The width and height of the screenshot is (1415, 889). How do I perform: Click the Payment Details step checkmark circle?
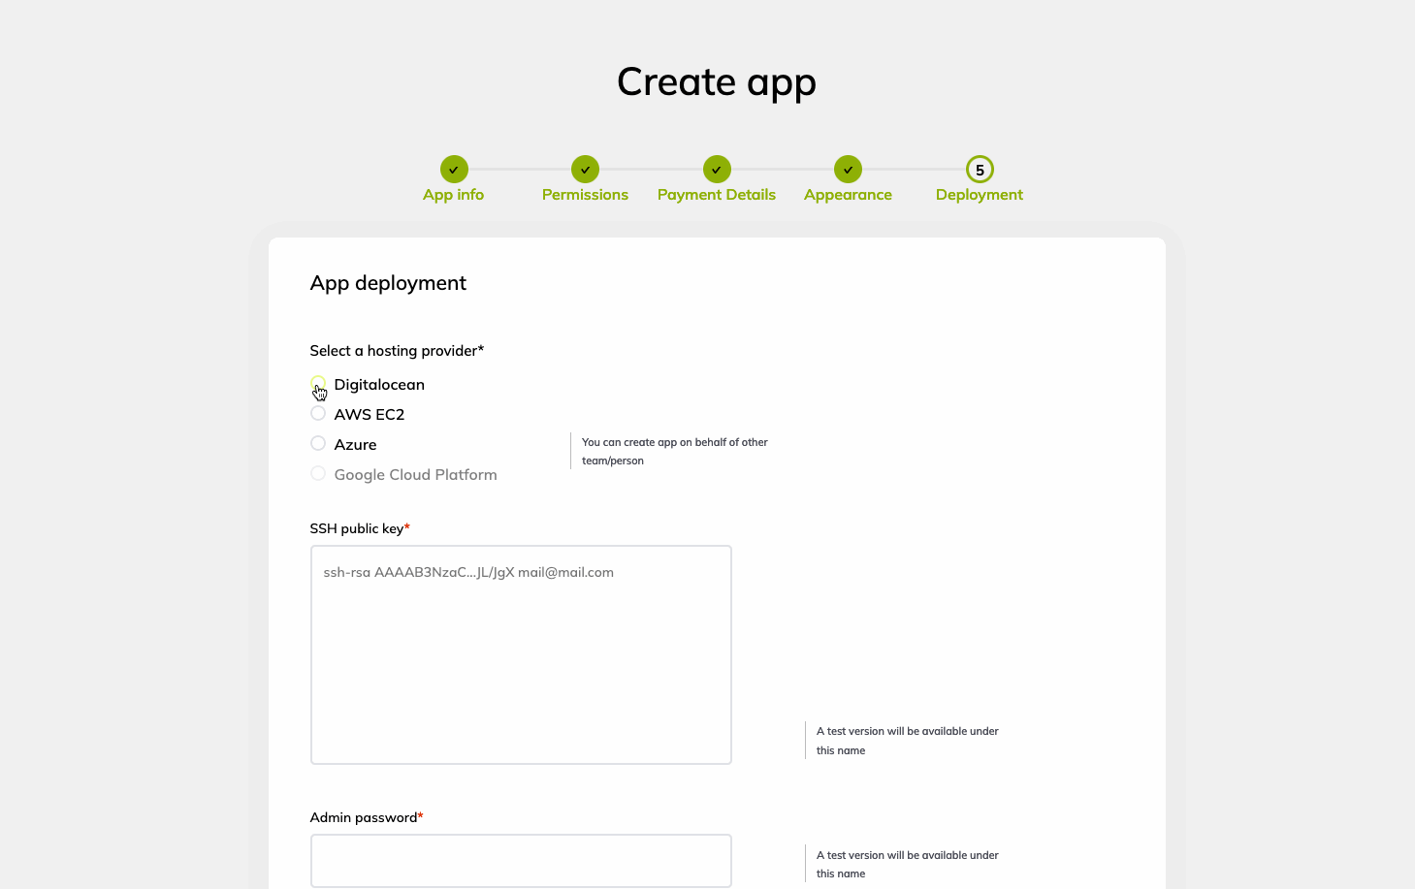(x=717, y=170)
